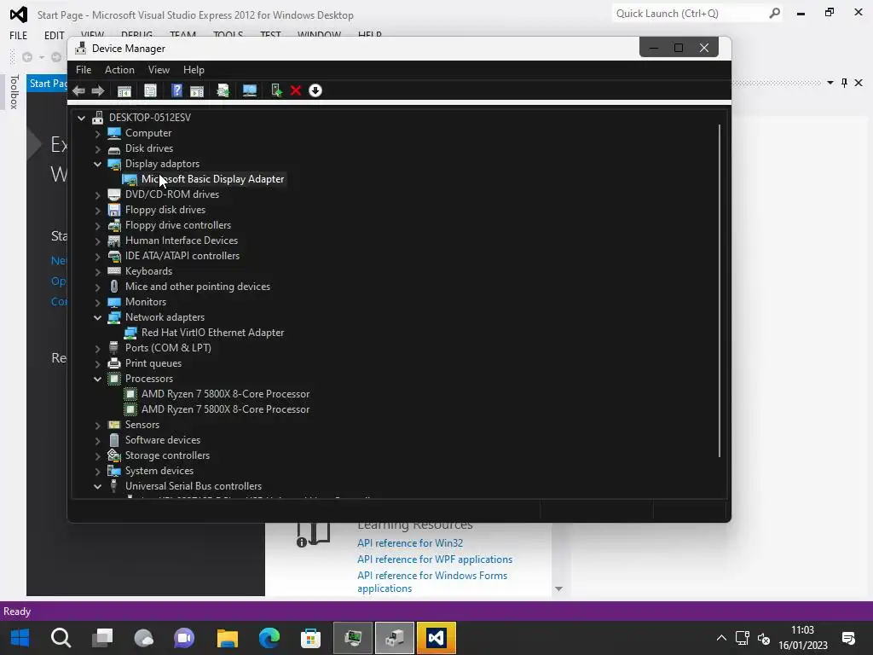Click the blue question mark Help icon
873x655 pixels.
[176, 90]
